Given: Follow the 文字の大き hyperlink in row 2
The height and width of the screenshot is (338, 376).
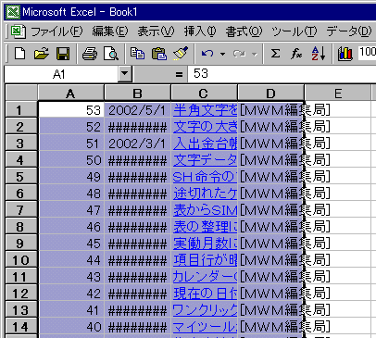Looking at the screenshot, I should point(205,127).
